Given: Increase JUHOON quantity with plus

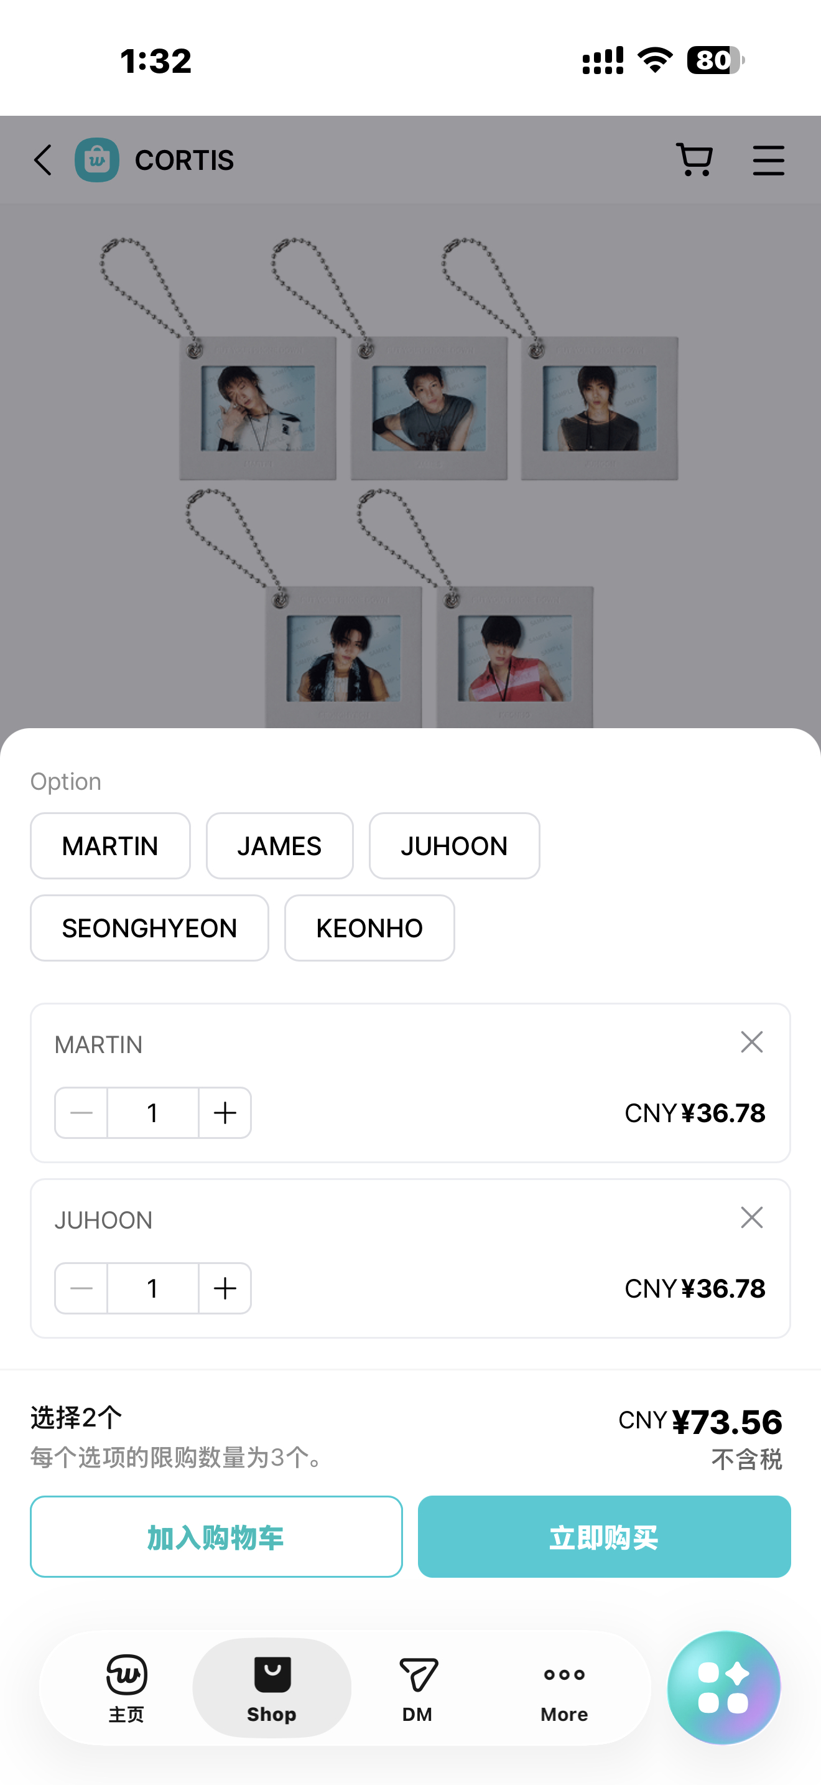Looking at the screenshot, I should coord(225,1288).
